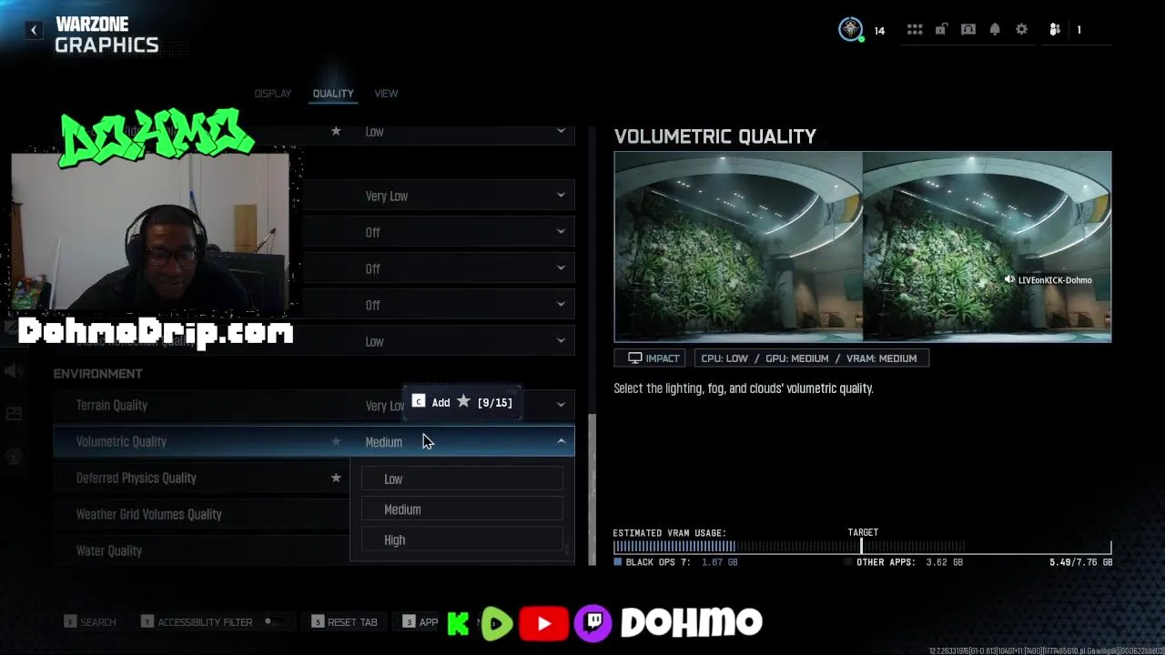This screenshot has height=655, width=1165.
Task: Open the Interface layout icon in left sidebar
Action: click(14, 414)
